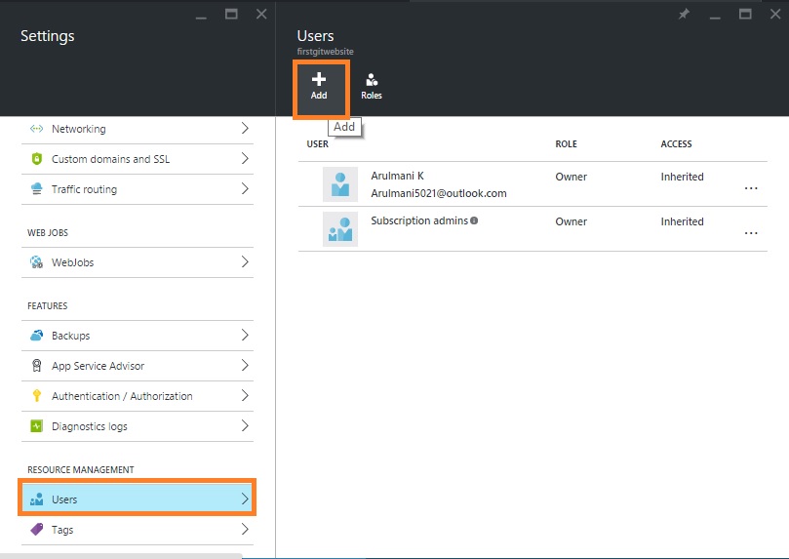Open more options for Arulmani K

click(x=750, y=188)
